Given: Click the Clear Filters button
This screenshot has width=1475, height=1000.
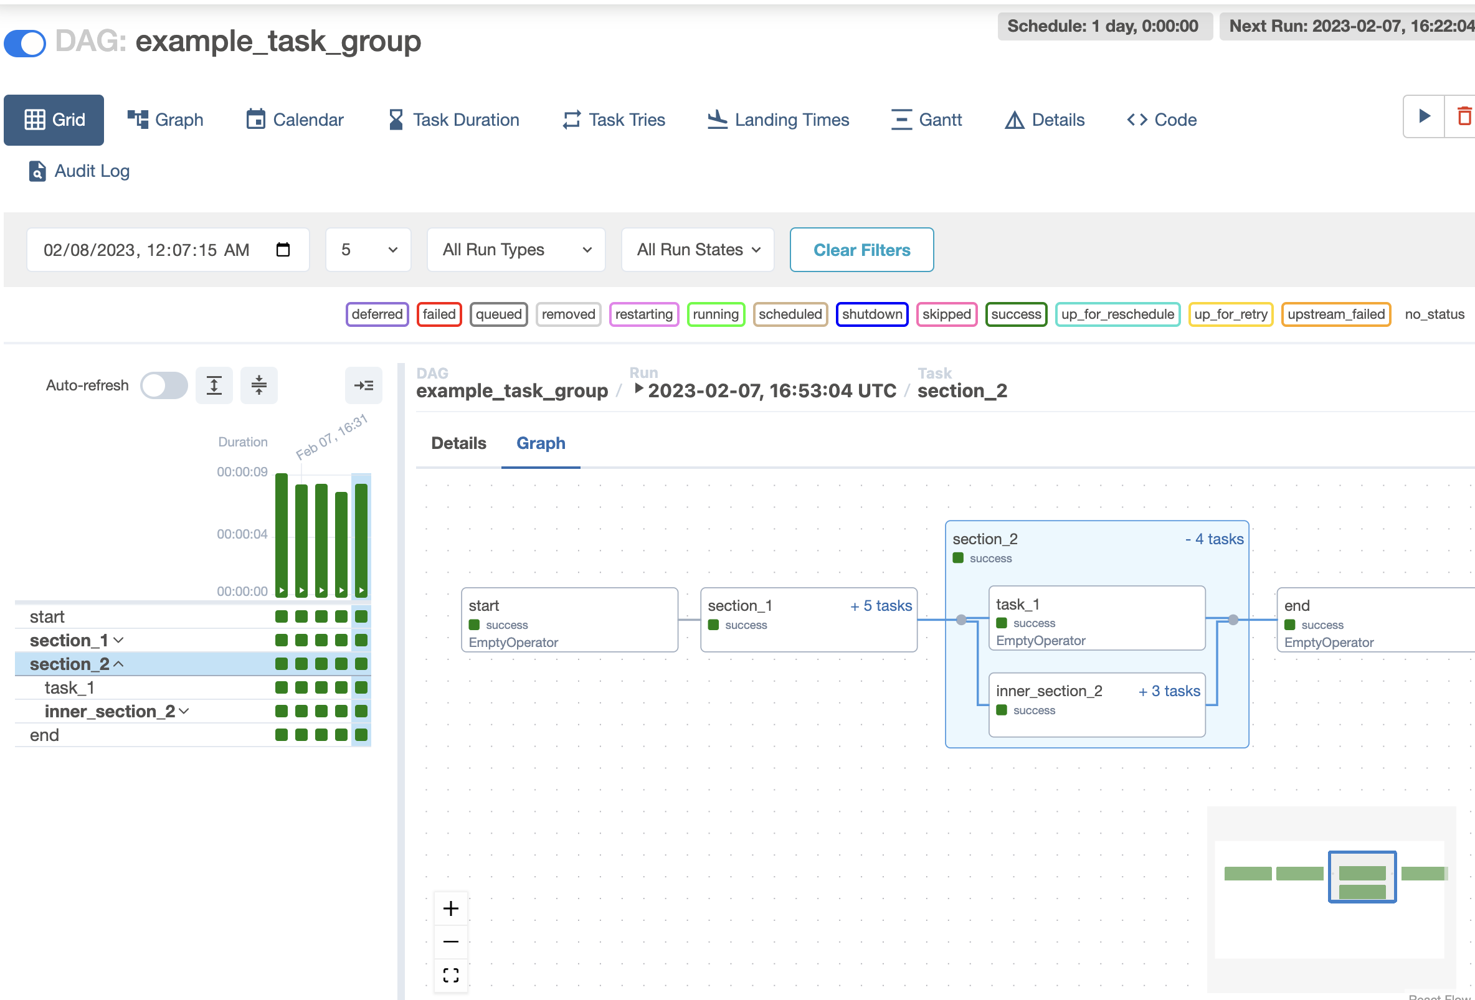Looking at the screenshot, I should [861, 250].
